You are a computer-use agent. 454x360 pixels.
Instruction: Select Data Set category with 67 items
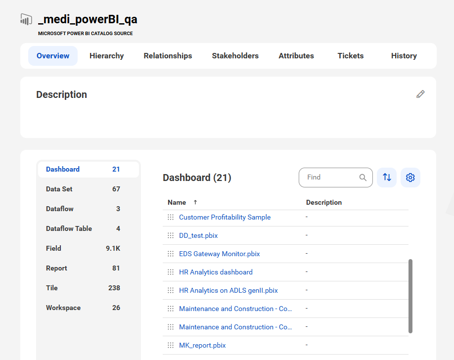pyautogui.click(x=89, y=189)
